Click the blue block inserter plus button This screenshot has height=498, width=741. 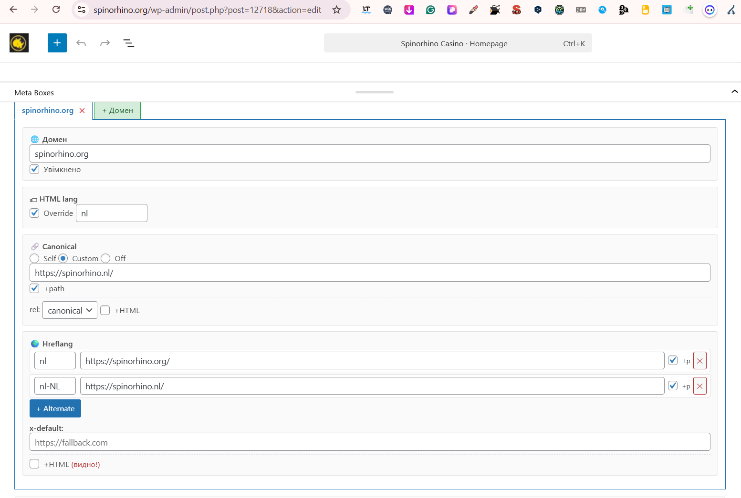(57, 43)
